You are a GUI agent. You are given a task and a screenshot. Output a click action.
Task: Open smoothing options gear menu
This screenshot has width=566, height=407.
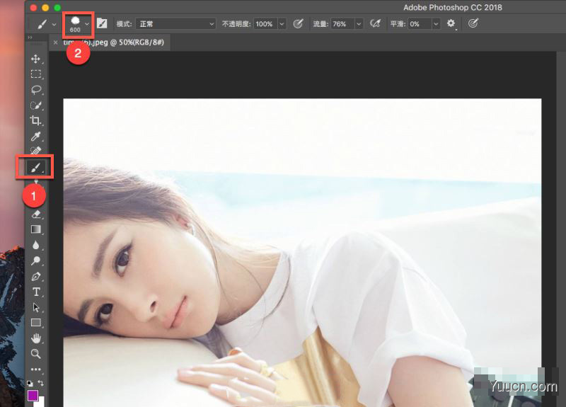451,23
